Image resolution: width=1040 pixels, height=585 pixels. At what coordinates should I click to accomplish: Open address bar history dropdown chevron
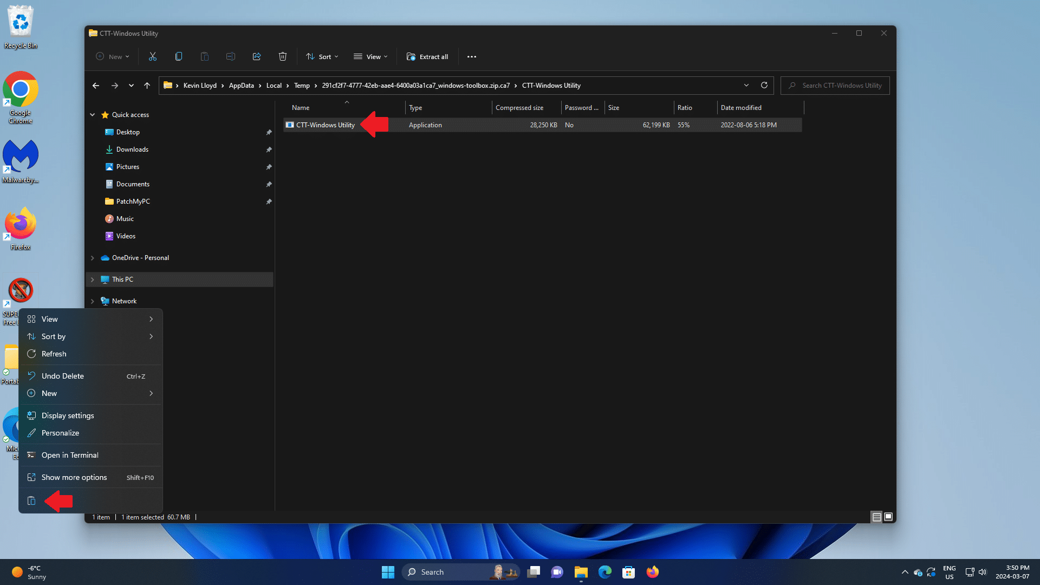coord(746,85)
